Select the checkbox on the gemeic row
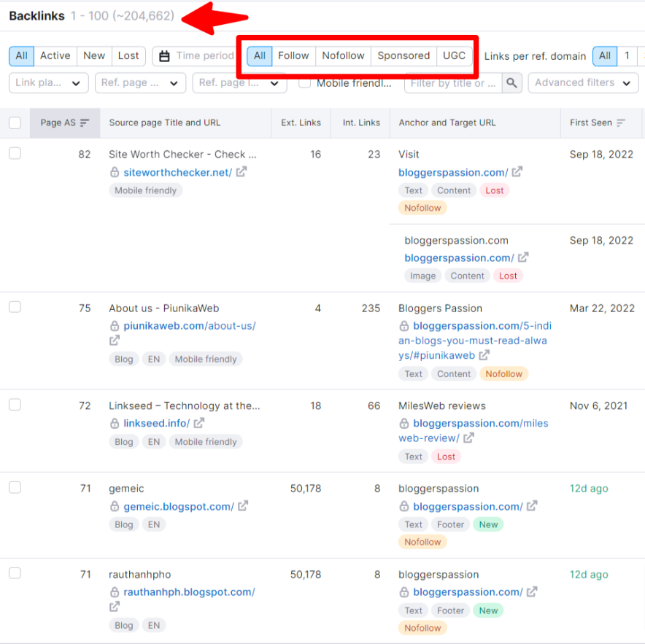Screen dimensions: 645x644 (15, 489)
